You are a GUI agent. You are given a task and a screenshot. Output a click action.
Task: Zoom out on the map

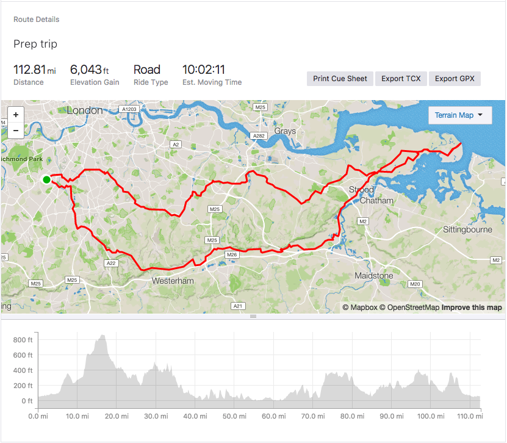pyautogui.click(x=15, y=129)
